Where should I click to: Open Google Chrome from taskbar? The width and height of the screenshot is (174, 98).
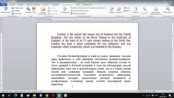[47, 95]
